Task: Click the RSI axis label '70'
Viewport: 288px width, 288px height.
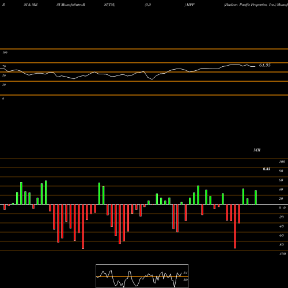Action: coord(4,66)
